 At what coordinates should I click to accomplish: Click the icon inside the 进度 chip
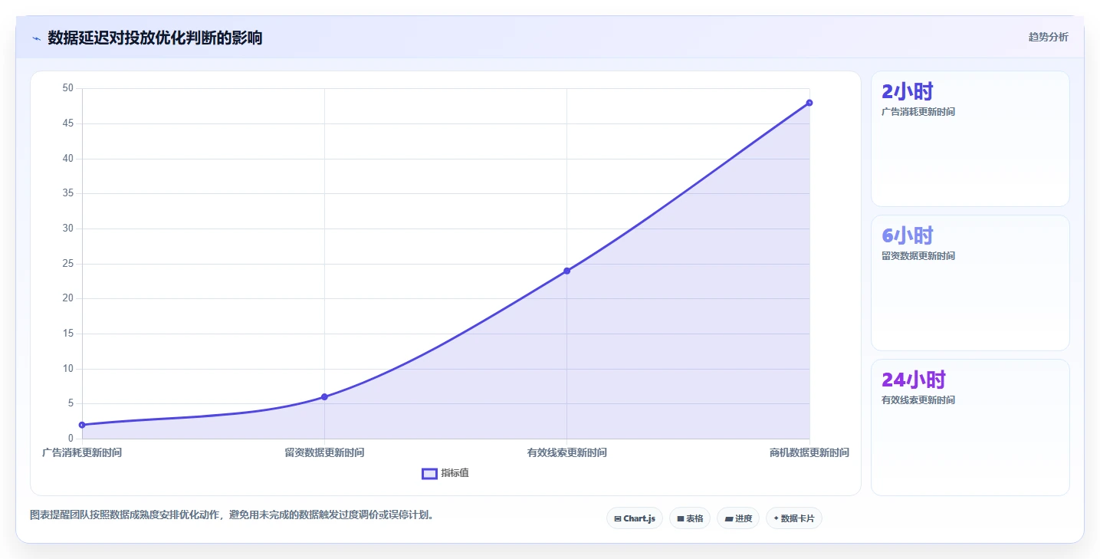[728, 519]
